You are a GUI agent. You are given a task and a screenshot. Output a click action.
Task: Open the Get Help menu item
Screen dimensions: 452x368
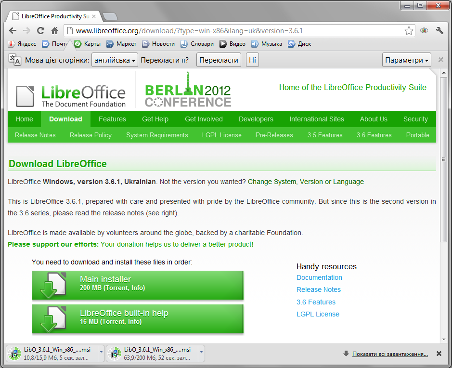(x=155, y=119)
